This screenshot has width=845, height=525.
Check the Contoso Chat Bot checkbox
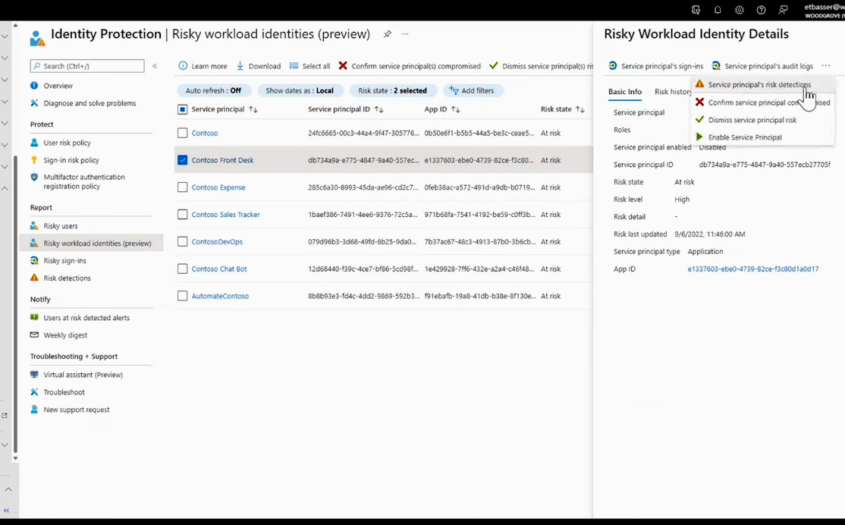coord(183,269)
